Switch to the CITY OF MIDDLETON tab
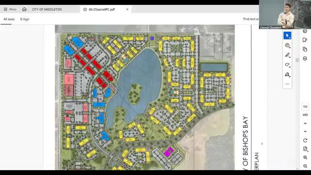Viewport: 311px width, 175px height. pyautogui.click(x=47, y=9)
